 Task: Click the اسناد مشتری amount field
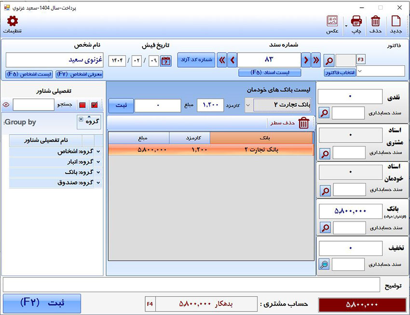point(351,135)
